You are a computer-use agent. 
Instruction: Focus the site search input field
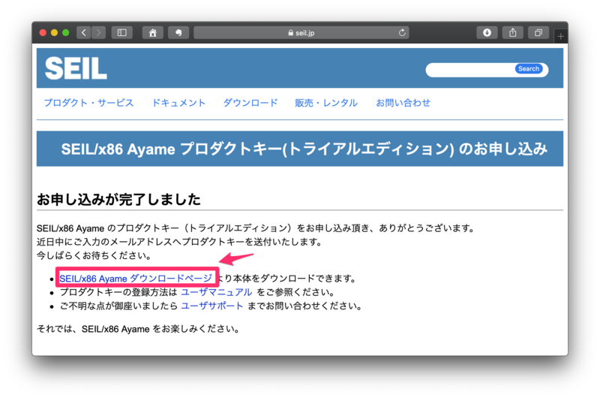point(472,70)
